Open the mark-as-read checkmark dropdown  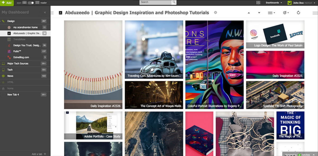tap(286, 13)
